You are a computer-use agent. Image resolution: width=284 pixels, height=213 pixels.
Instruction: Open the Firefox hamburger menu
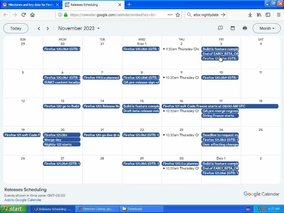[x=278, y=15]
